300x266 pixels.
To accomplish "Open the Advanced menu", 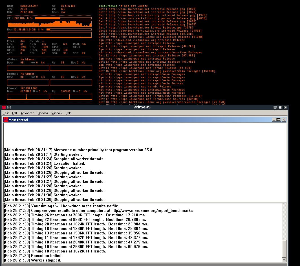I will point(28,113).
